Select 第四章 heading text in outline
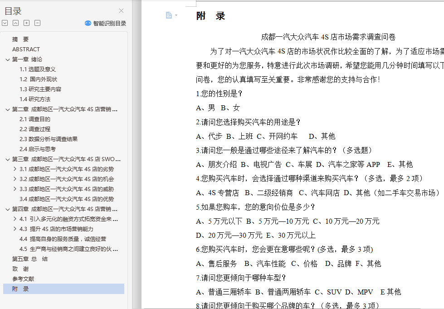 tap(64, 209)
